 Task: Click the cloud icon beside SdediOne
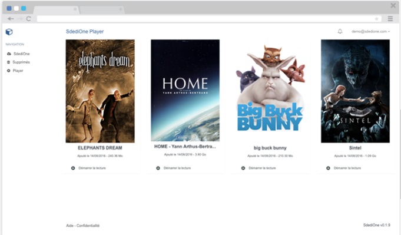[x=9, y=54]
